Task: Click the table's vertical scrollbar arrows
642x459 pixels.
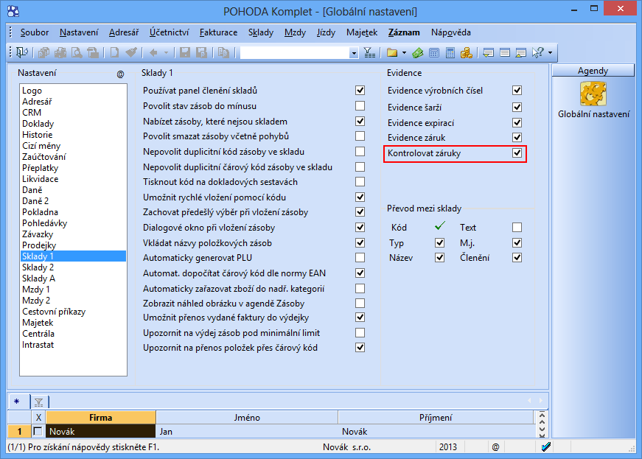Action: point(542,424)
